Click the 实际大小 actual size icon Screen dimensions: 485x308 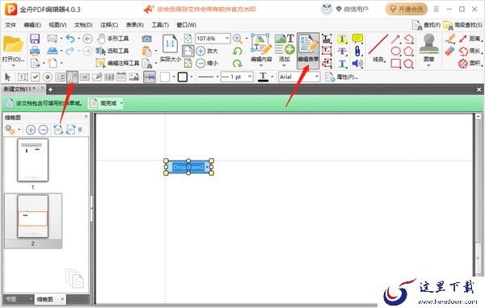170,48
